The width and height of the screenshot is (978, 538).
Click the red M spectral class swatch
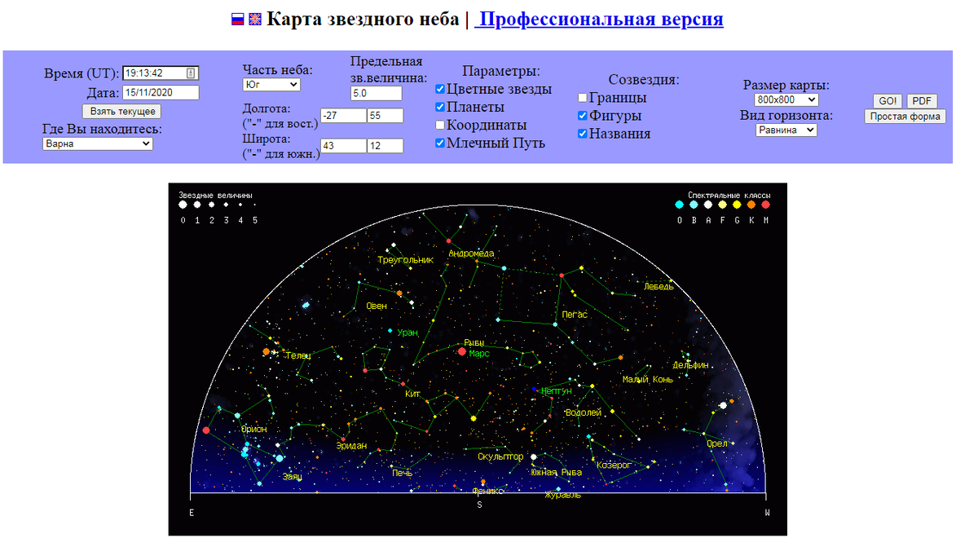click(764, 205)
